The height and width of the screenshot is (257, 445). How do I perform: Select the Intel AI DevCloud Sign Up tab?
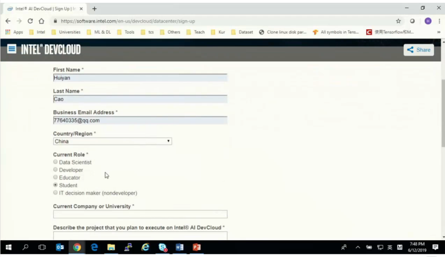(x=45, y=9)
